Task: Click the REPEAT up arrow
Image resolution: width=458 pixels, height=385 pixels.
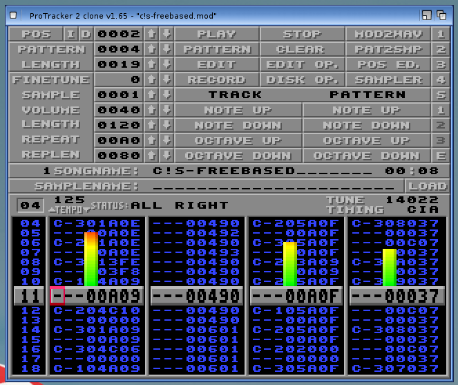Action: 152,140
